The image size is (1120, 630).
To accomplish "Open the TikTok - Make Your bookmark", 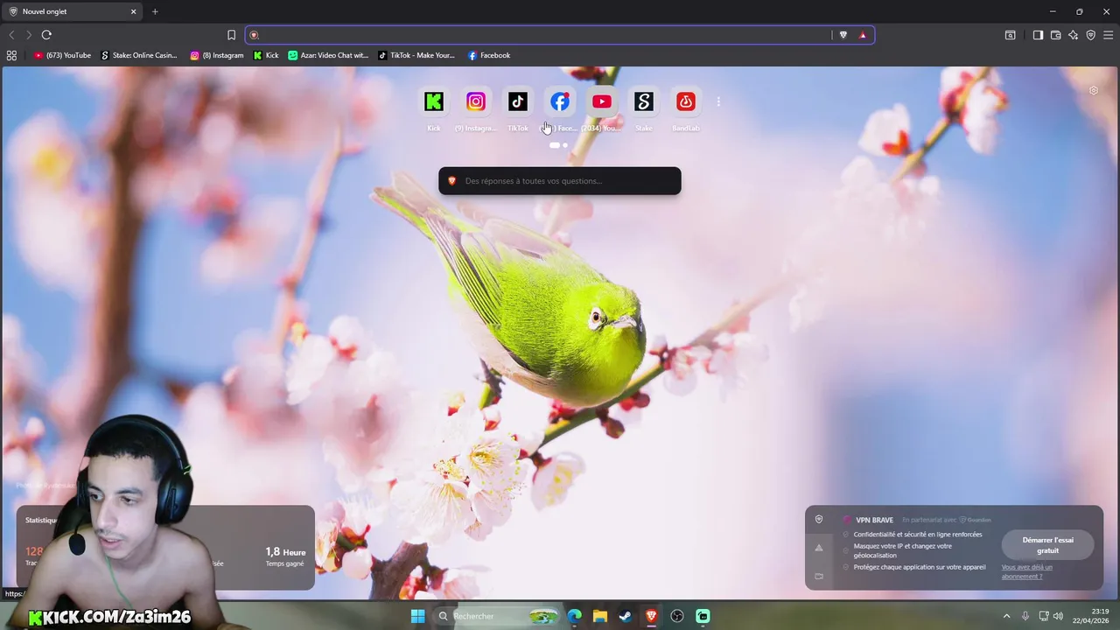I will [416, 55].
